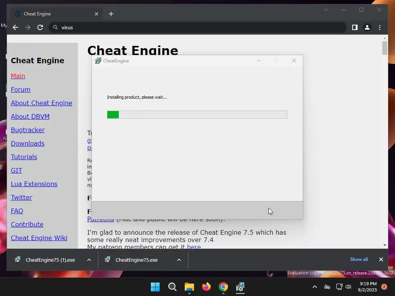Click Show all downloads
The height and width of the screenshot is (296, 395).
pyautogui.click(x=359, y=259)
